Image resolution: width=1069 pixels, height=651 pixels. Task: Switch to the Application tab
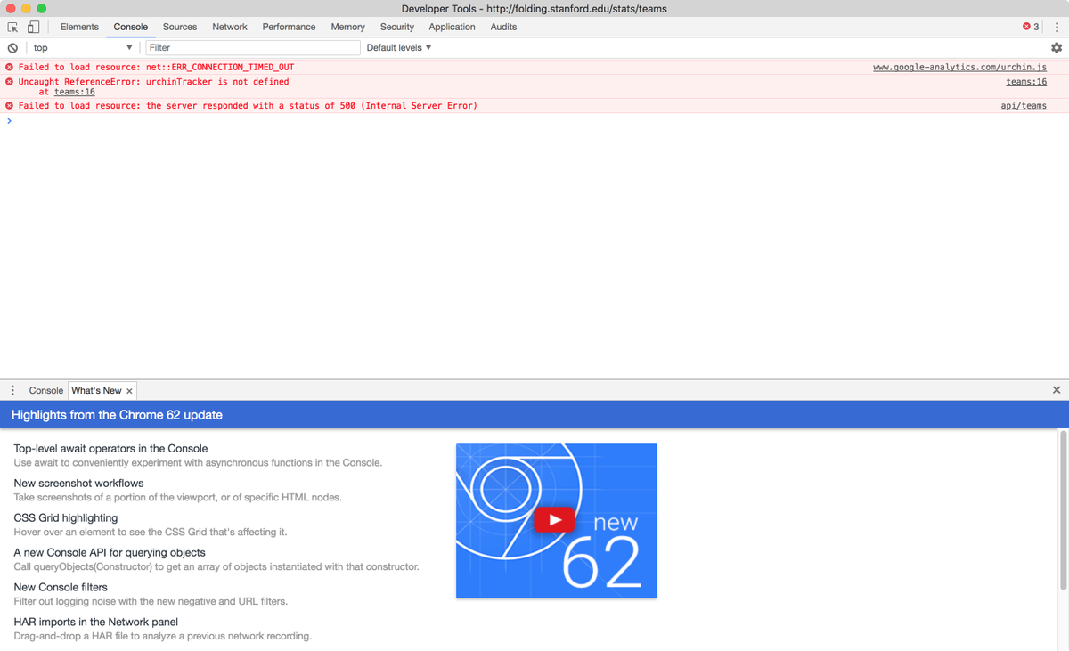point(452,27)
